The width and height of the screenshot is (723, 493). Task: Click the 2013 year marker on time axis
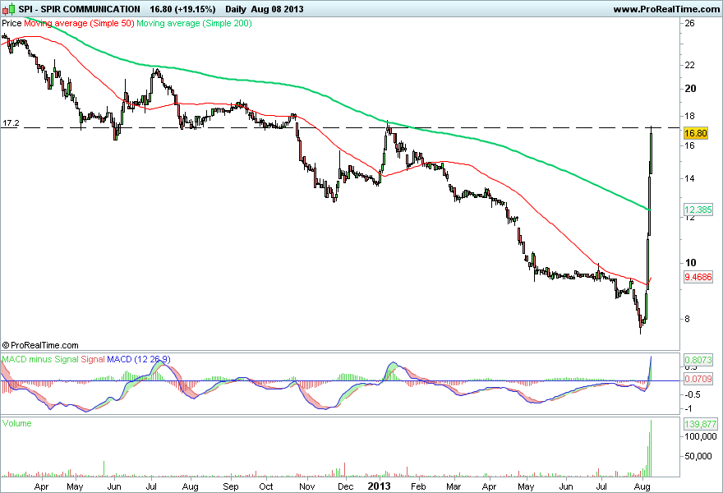click(x=379, y=486)
